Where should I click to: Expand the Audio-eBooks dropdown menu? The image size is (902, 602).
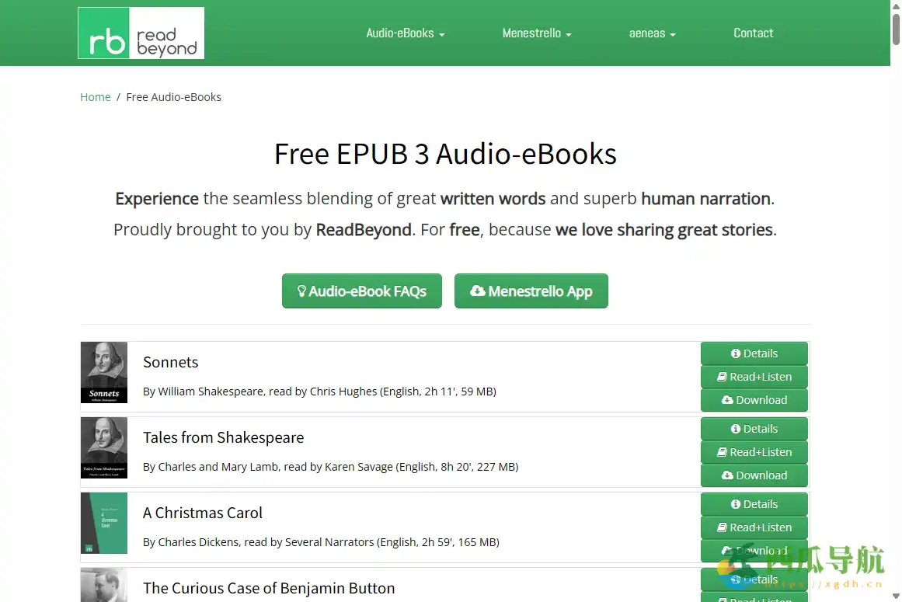coord(405,33)
